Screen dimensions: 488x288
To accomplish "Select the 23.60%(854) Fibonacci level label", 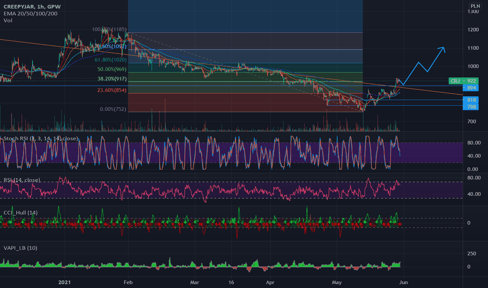I will pyautogui.click(x=112, y=90).
